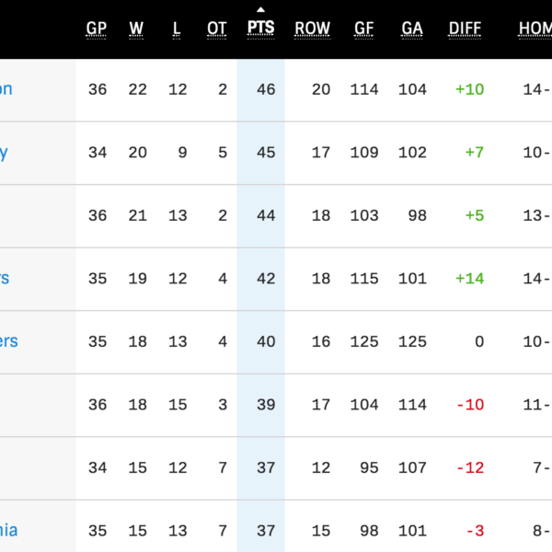Sort by OT column header

point(216,29)
